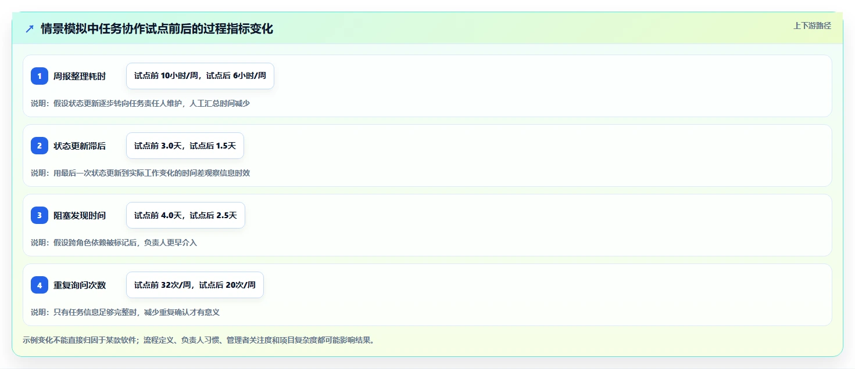This screenshot has width=855, height=369.
Task: Click the value chip 试点前 10小时/周，试点后 6小时/周
Action: [200, 76]
